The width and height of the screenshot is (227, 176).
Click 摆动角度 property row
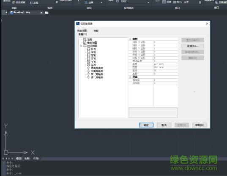coord(153,61)
